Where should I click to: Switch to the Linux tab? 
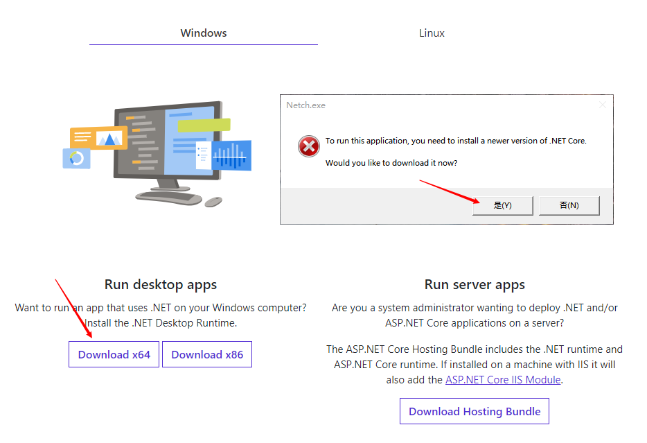[432, 33]
